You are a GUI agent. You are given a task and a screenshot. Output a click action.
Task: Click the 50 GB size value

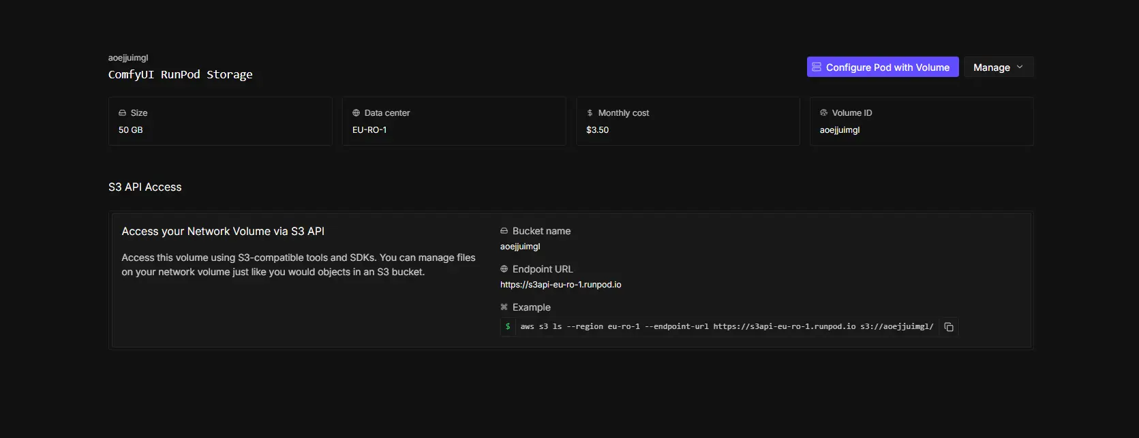pyautogui.click(x=131, y=130)
